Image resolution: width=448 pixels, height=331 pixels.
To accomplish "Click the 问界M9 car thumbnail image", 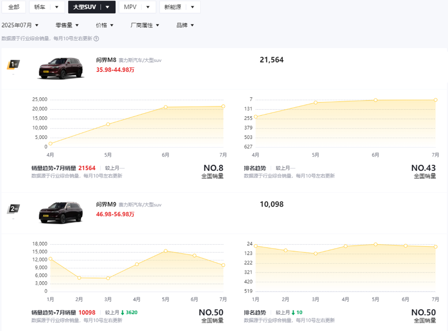I will click(x=61, y=213).
